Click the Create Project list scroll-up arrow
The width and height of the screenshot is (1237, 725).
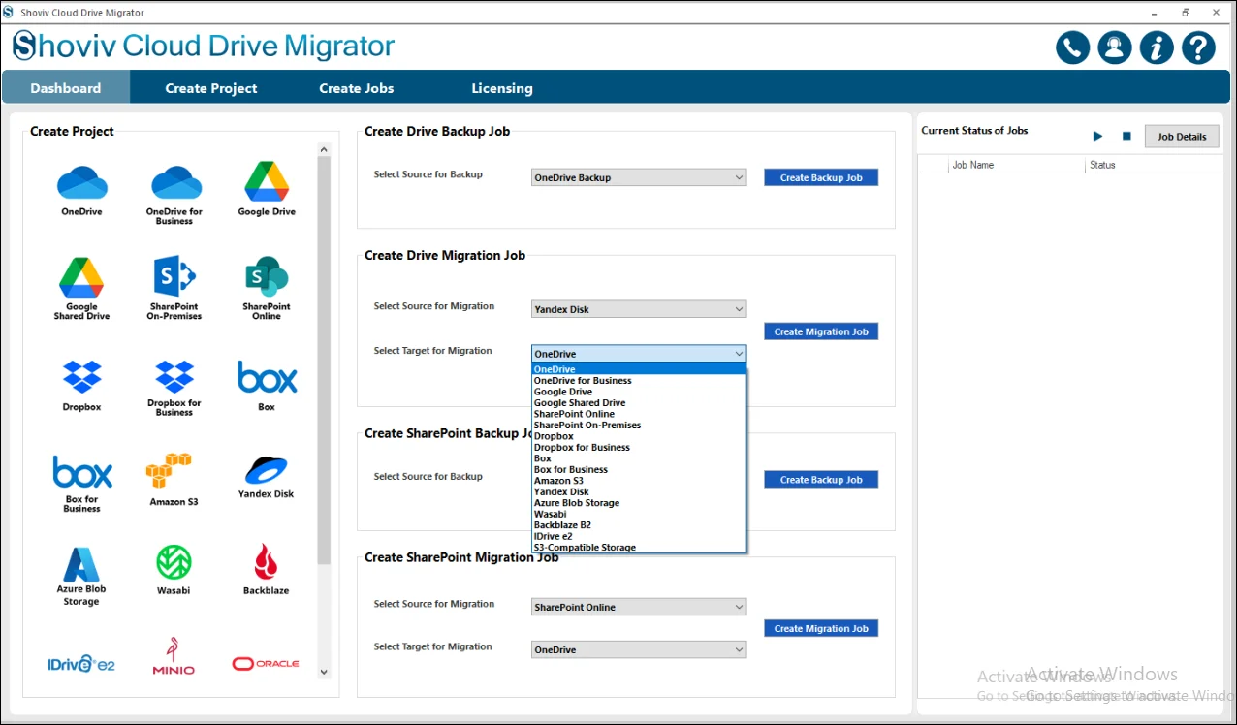coord(324,149)
